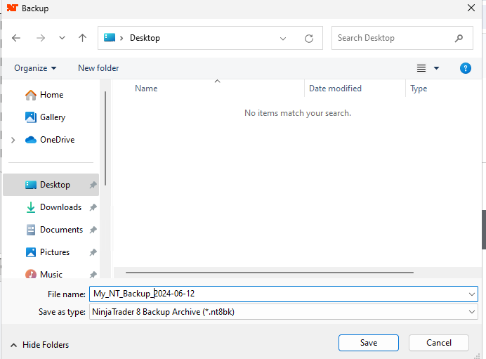
Task: Click the horizontal scrollbar in file list
Action: pos(269,272)
